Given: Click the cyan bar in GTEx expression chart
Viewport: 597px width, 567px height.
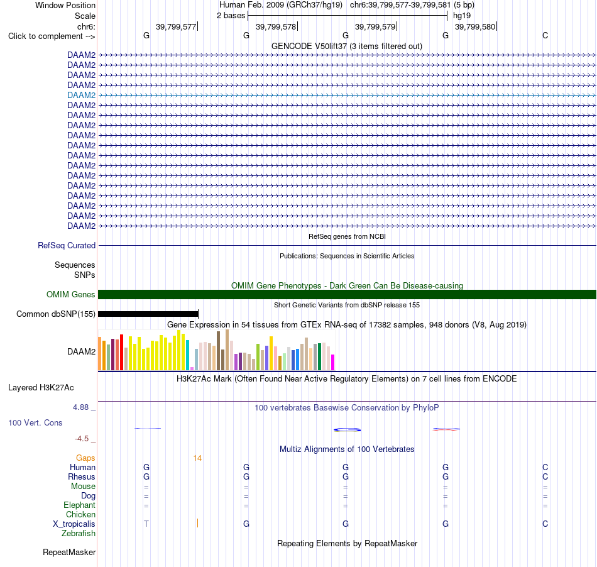Looking at the screenshot, I should 187,355.
